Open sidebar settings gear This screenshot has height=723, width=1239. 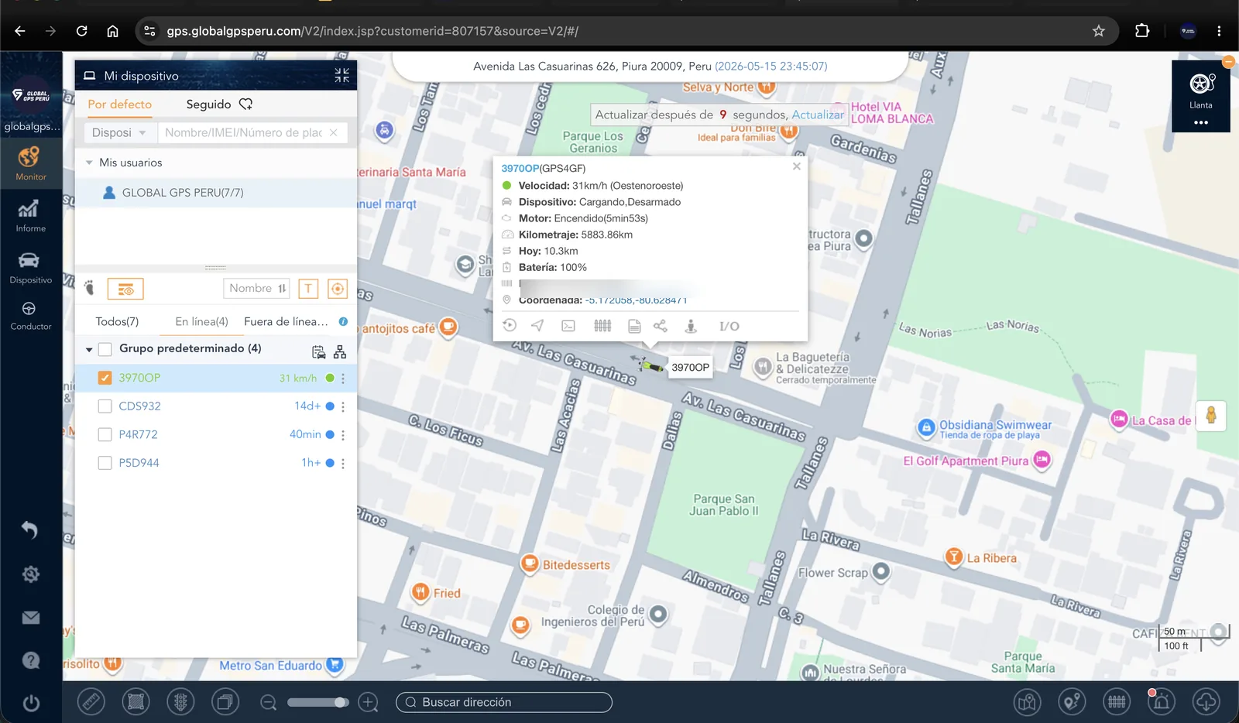click(30, 574)
